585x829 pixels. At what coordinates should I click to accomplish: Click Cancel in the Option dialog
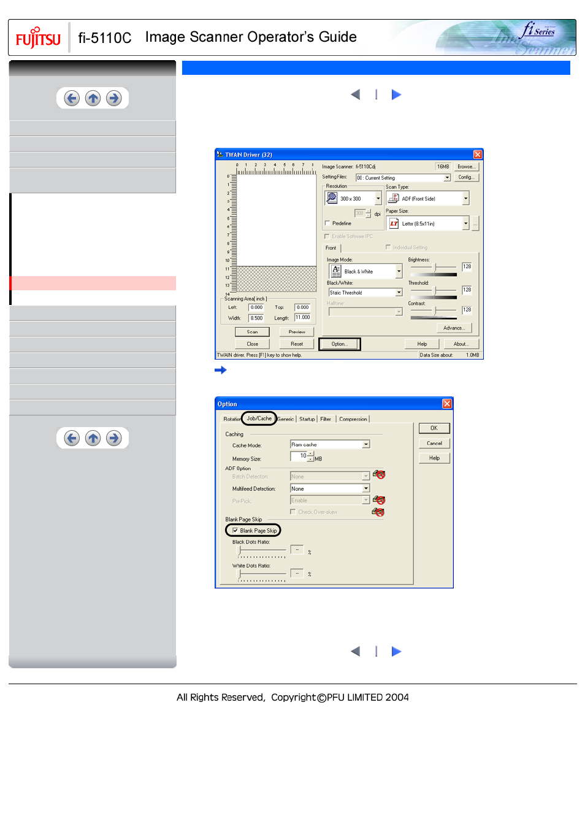[x=434, y=443]
